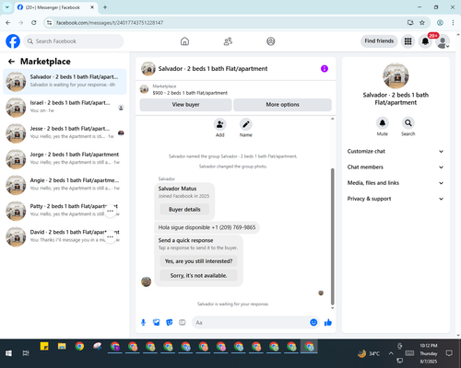Open the Windows Start menu

[x=8, y=353]
